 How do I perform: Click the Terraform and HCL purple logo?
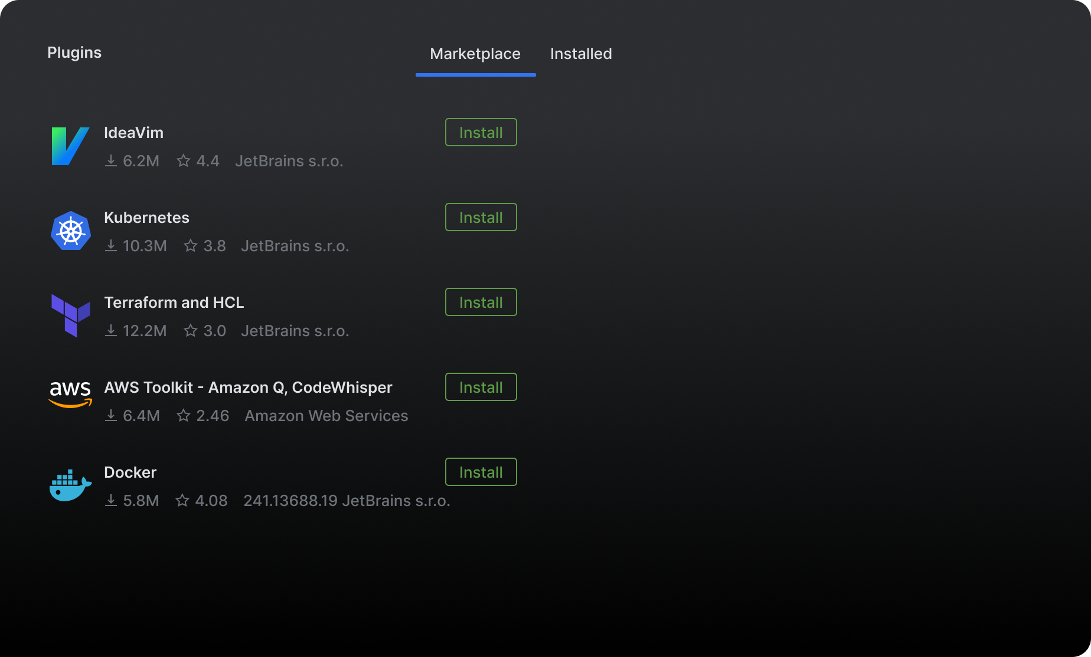pos(71,316)
